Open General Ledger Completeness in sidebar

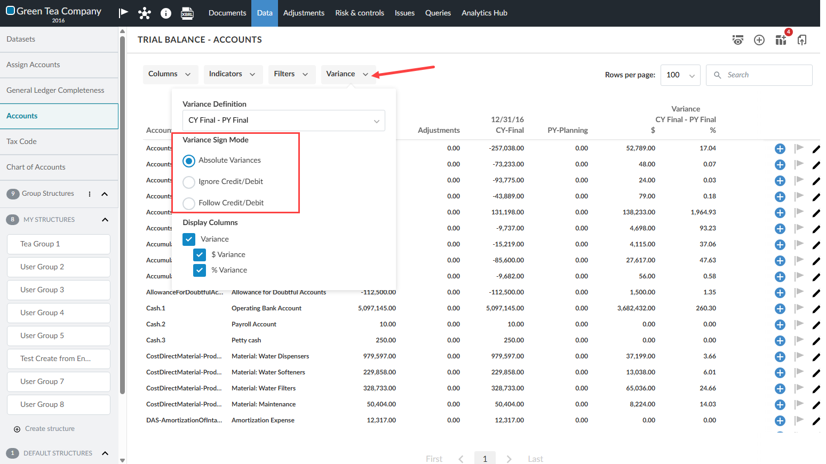point(59,91)
